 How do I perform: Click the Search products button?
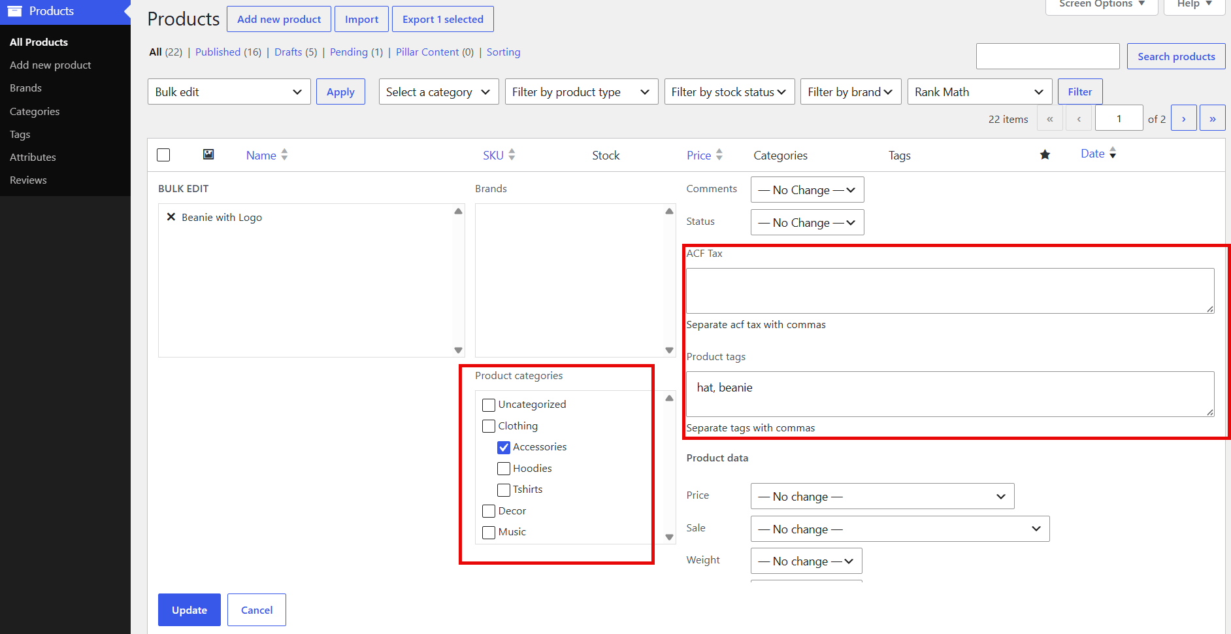[x=1176, y=56]
